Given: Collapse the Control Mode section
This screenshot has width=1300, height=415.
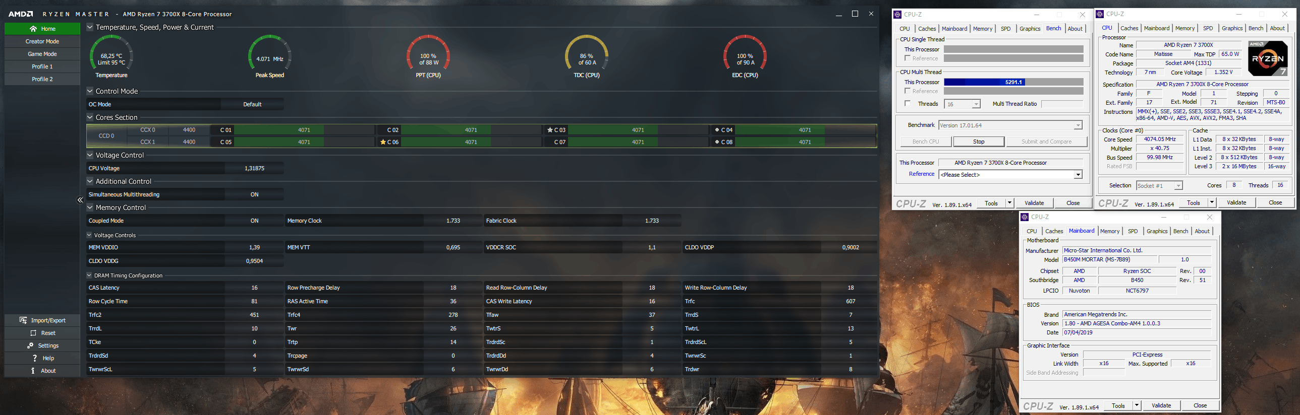Looking at the screenshot, I should click(x=90, y=91).
